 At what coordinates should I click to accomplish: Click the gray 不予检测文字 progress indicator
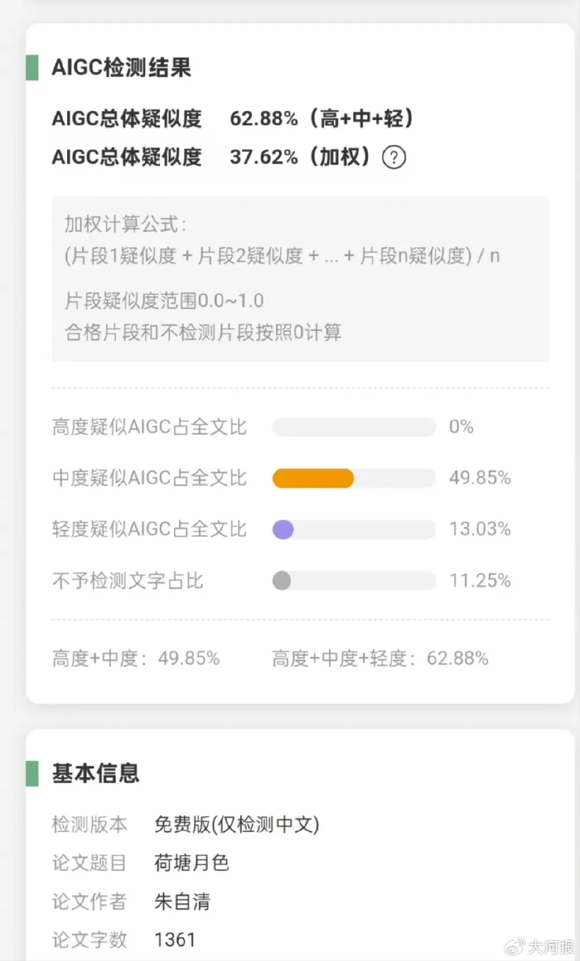coord(282,581)
